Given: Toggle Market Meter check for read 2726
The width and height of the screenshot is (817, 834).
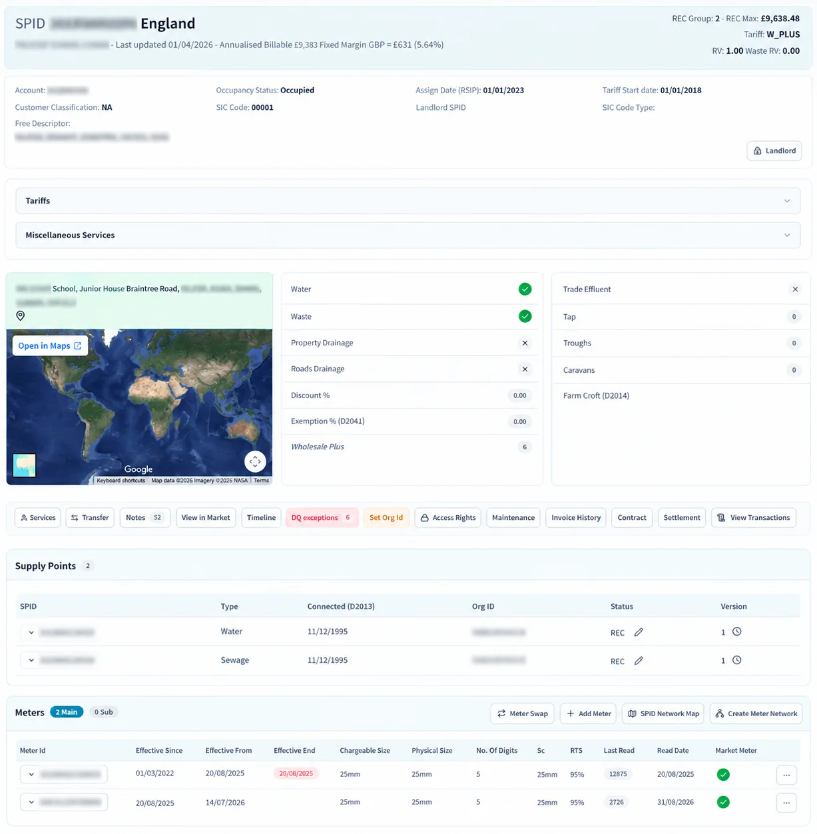Looking at the screenshot, I should 723,802.
